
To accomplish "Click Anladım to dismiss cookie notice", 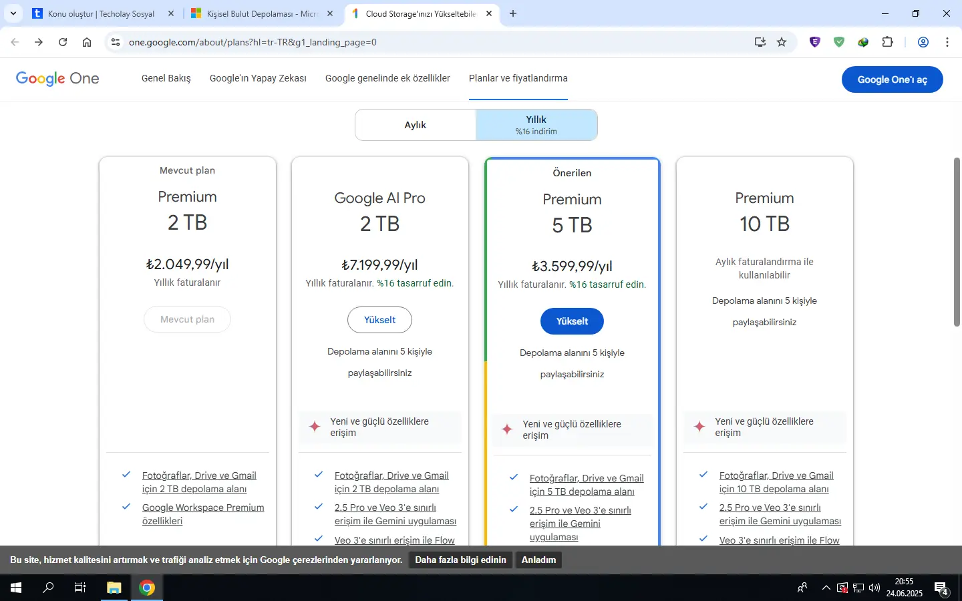I will pos(538,560).
